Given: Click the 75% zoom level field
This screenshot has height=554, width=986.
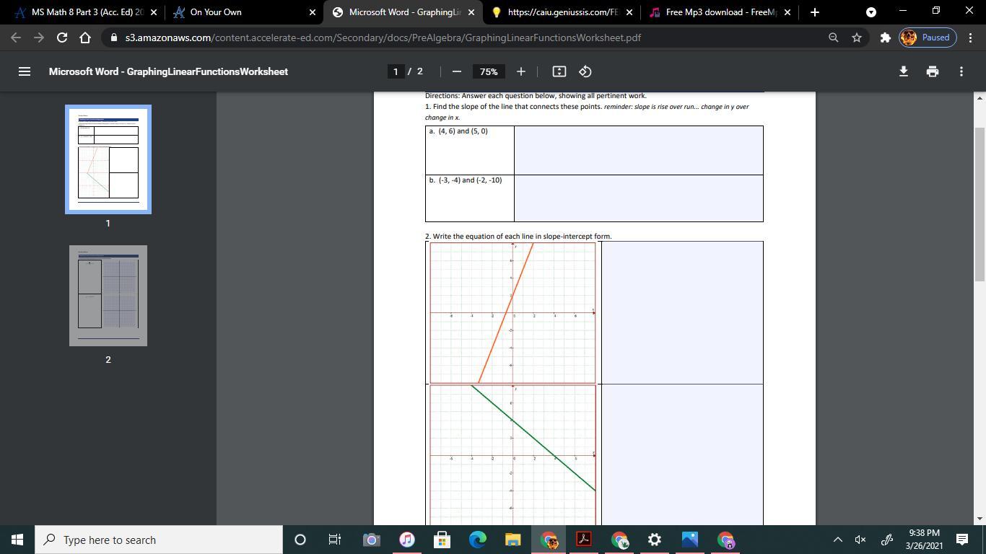Looking at the screenshot, I should tap(489, 71).
